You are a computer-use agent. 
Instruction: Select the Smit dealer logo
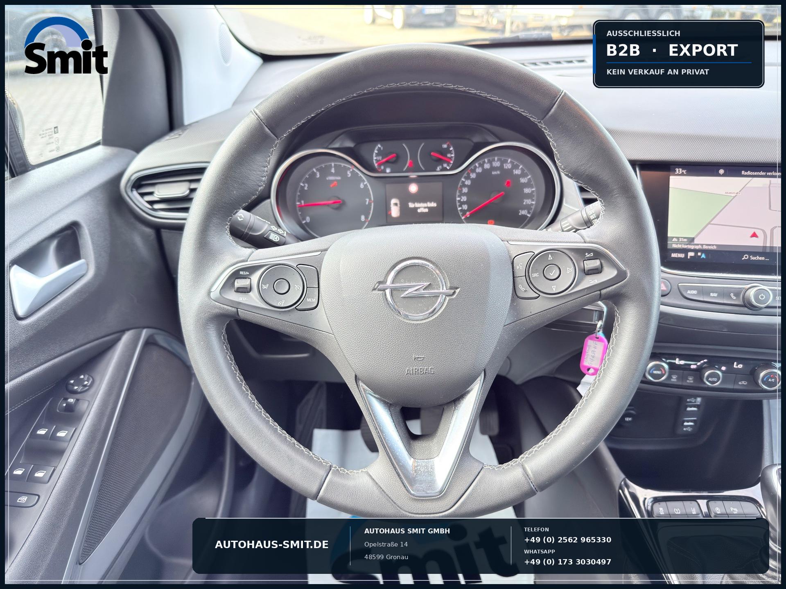click(x=66, y=45)
